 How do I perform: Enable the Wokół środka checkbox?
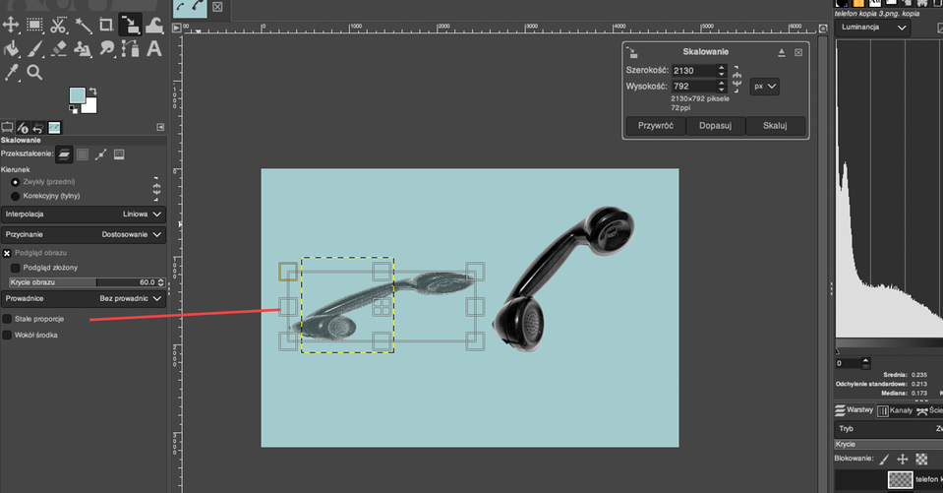(8, 336)
